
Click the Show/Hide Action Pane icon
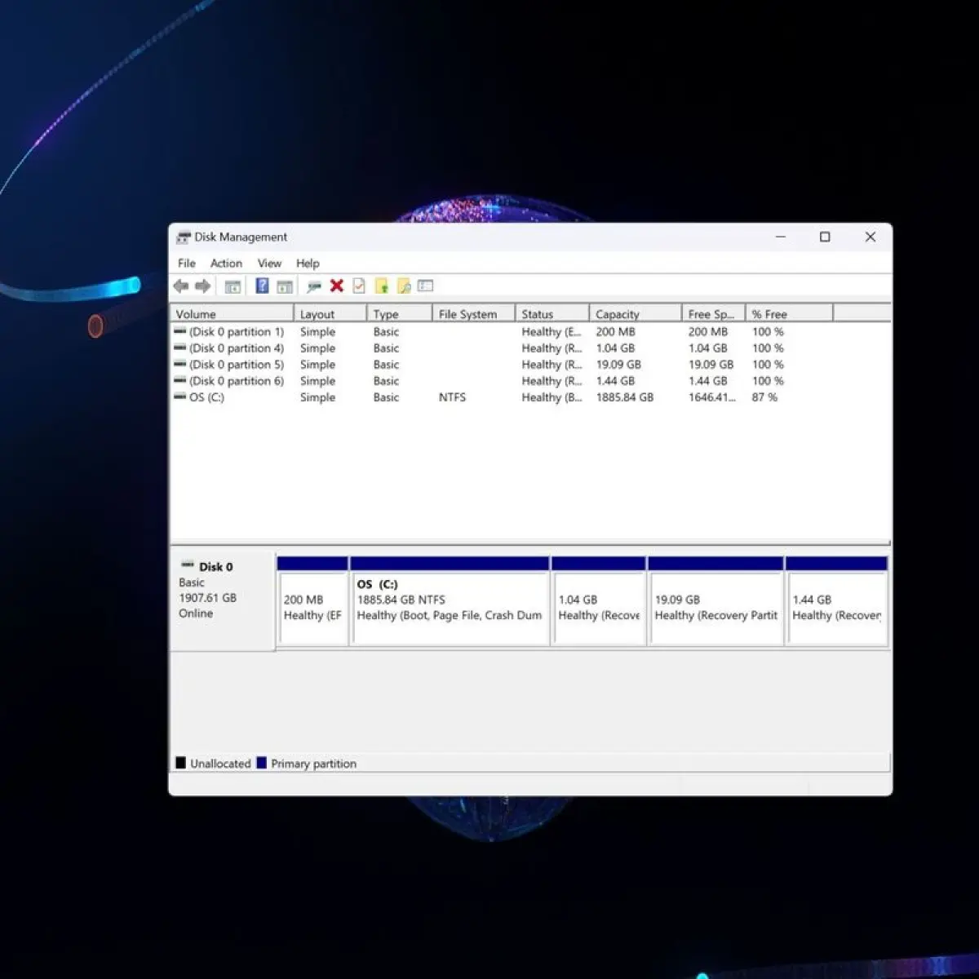(285, 286)
